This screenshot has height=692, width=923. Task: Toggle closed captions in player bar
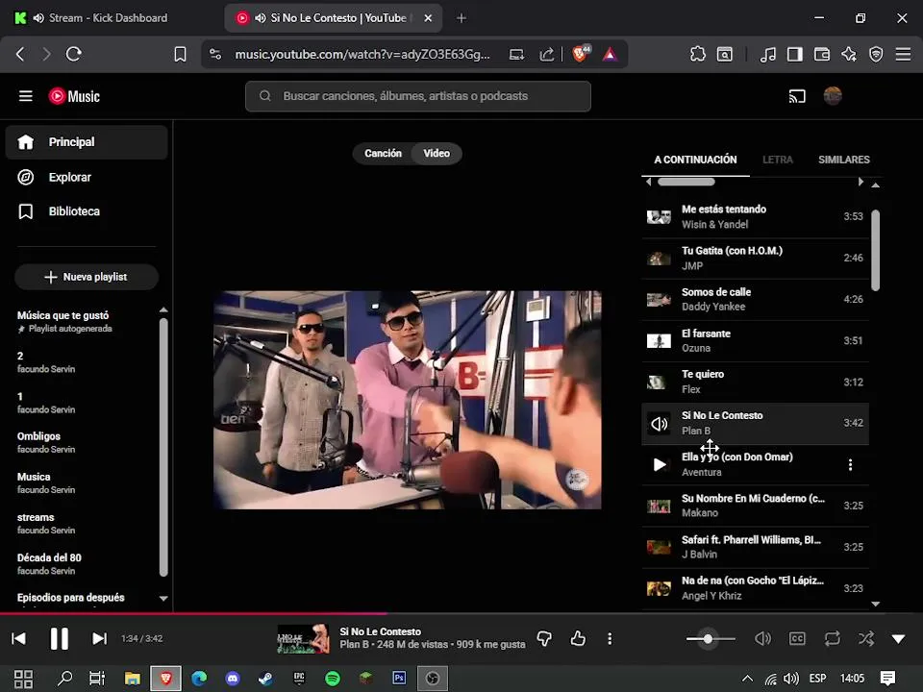pyautogui.click(x=797, y=638)
